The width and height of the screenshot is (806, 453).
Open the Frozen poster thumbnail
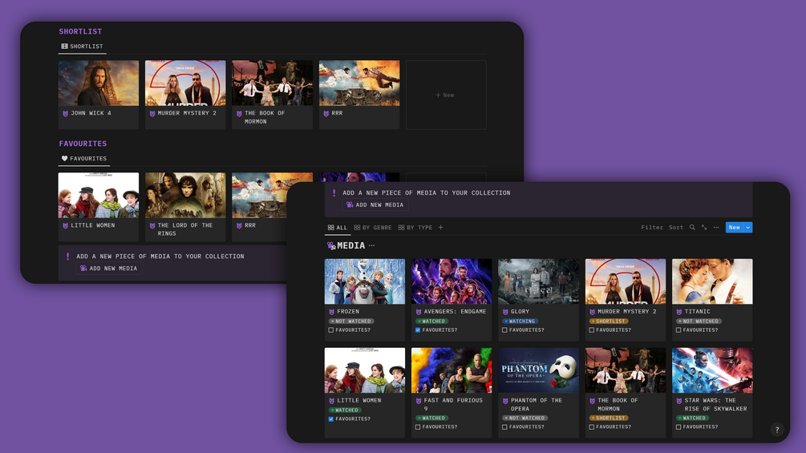pyautogui.click(x=364, y=281)
